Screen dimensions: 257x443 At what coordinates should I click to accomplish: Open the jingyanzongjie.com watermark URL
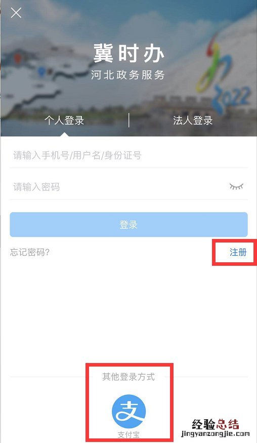(216, 434)
